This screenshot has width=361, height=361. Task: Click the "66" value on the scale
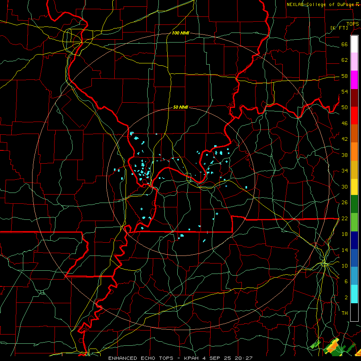(x=345, y=44)
